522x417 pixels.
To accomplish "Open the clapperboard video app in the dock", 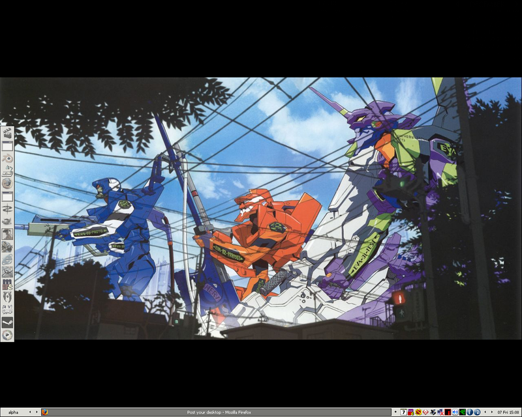I will [x=7, y=134].
